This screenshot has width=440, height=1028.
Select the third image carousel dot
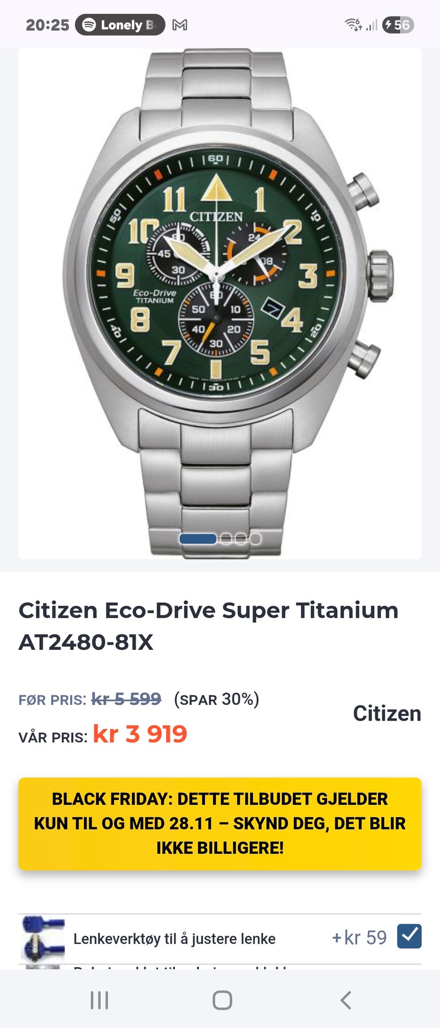241,539
